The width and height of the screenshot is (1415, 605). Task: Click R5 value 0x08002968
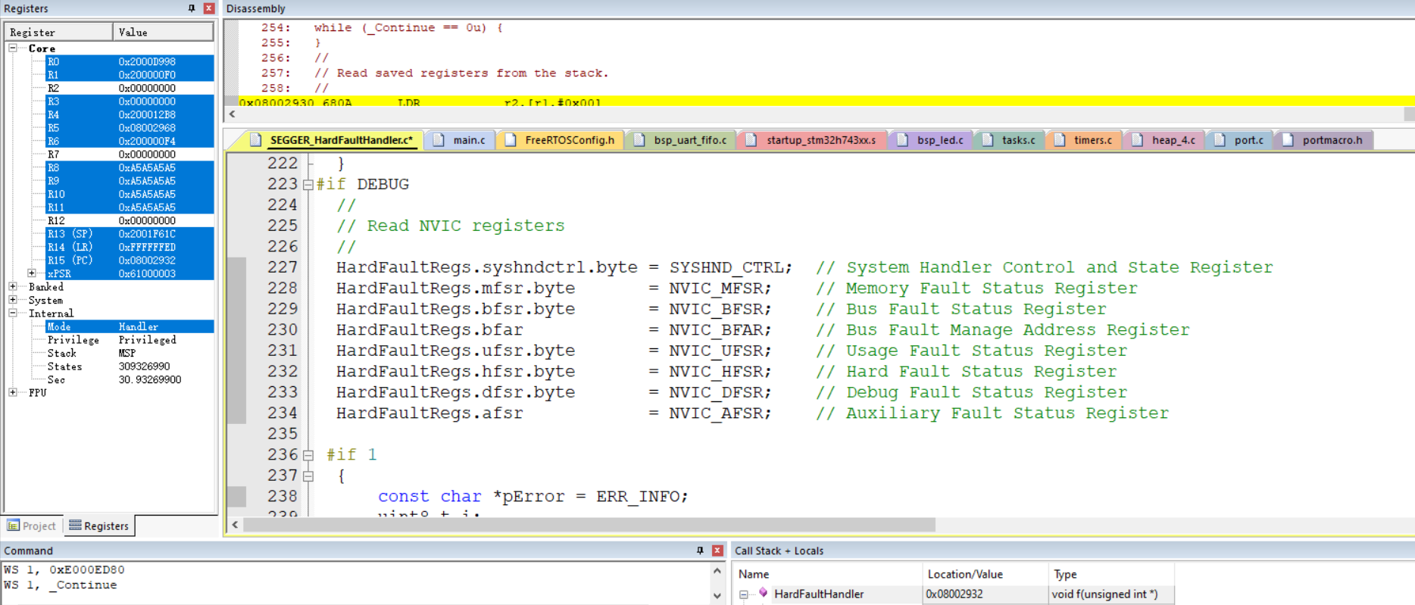[147, 128]
